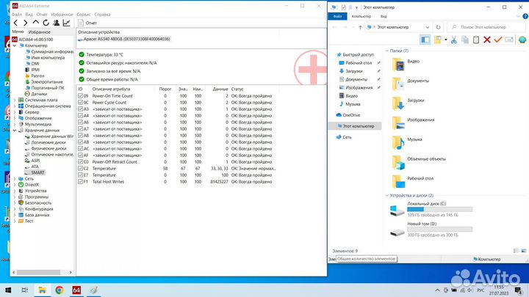The height and width of the screenshot is (297, 529).
Task: Open the Сервис menu in AIDA64
Action: pyautogui.click(x=84, y=14)
